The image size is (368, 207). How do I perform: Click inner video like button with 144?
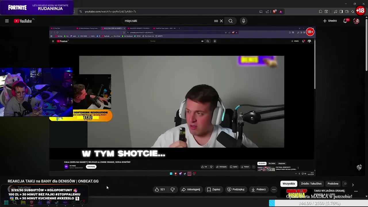(x=204, y=167)
